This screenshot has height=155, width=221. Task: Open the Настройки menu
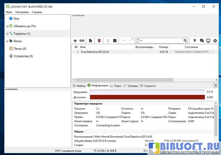tap(22, 12)
